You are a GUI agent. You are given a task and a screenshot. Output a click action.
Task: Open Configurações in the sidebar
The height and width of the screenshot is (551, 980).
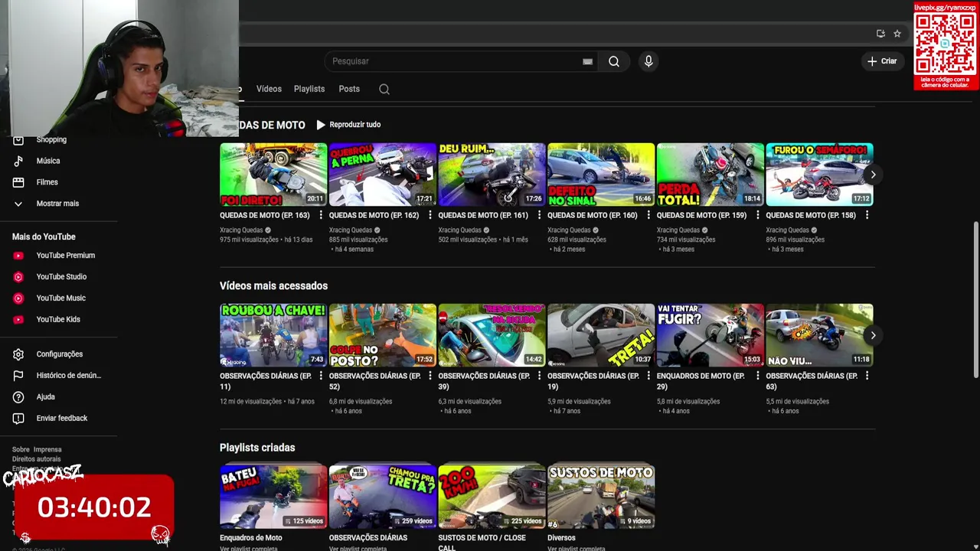(60, 354)
